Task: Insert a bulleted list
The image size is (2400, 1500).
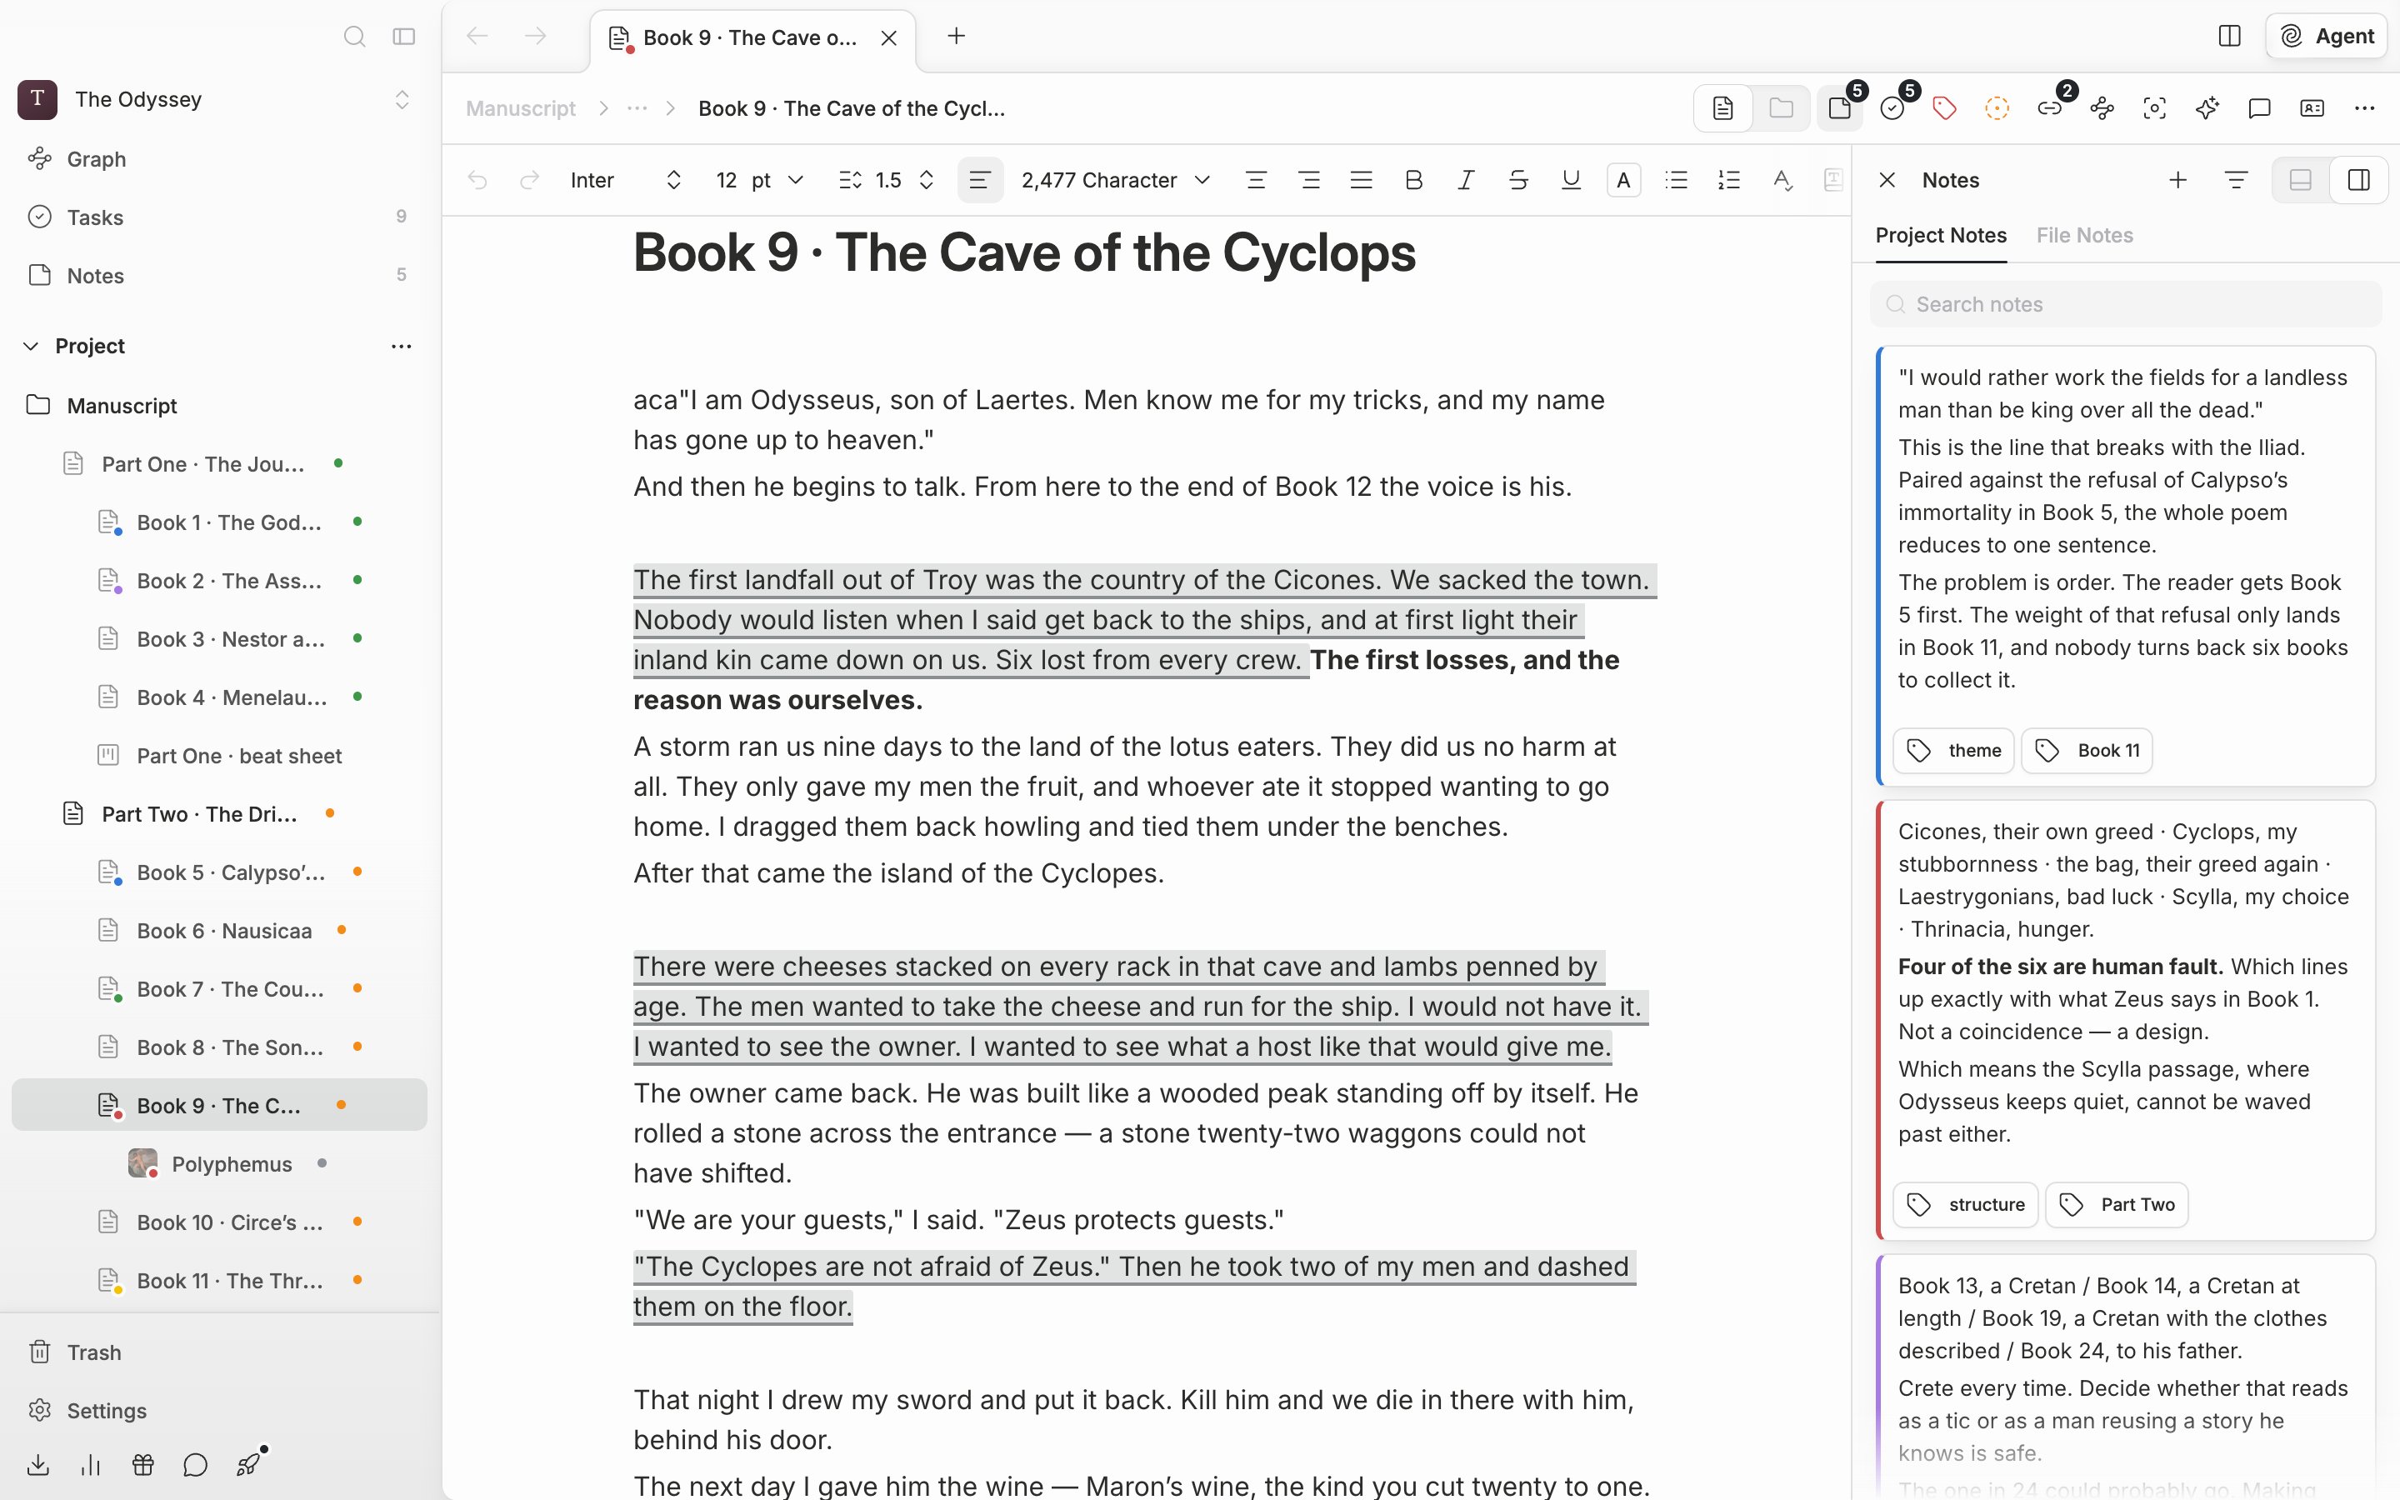Action: pos(1676,179)
